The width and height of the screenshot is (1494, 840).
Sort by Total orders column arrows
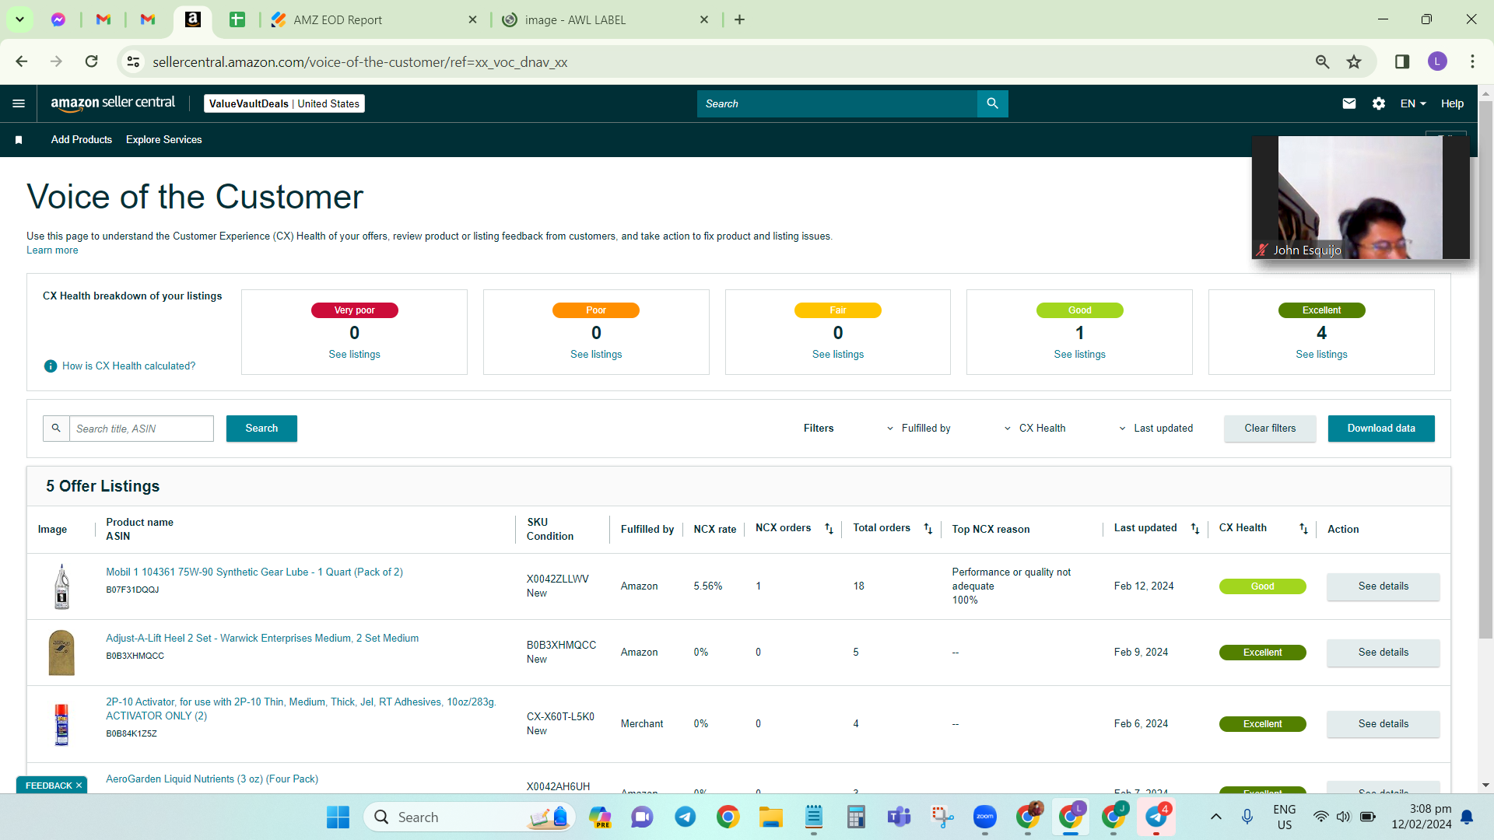click(928, 529)
